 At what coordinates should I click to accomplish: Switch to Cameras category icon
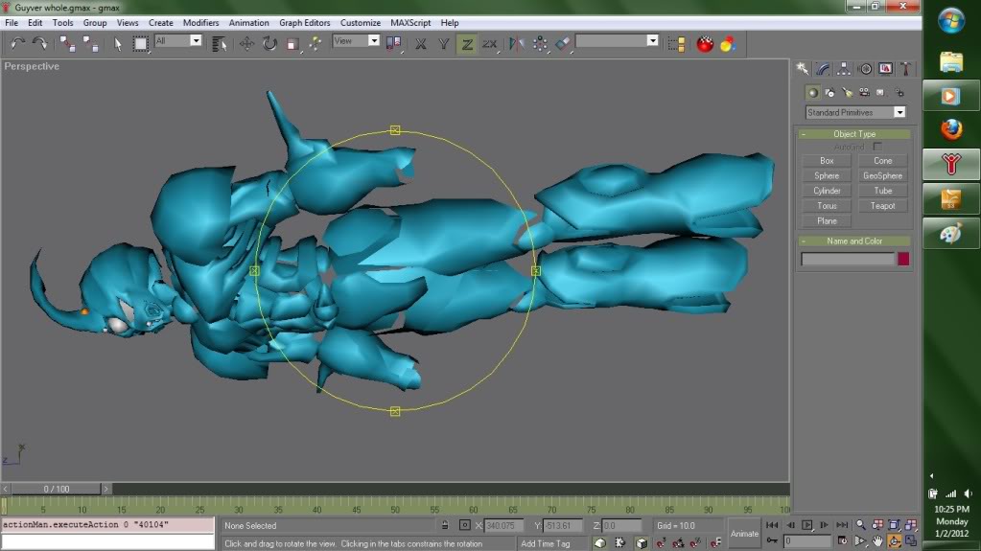865,93
